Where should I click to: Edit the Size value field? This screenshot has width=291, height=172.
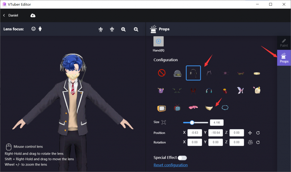tap(217, 123)
